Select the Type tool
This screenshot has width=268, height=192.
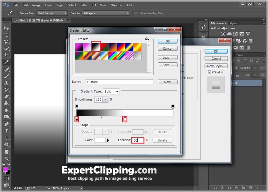pos(6,131)
